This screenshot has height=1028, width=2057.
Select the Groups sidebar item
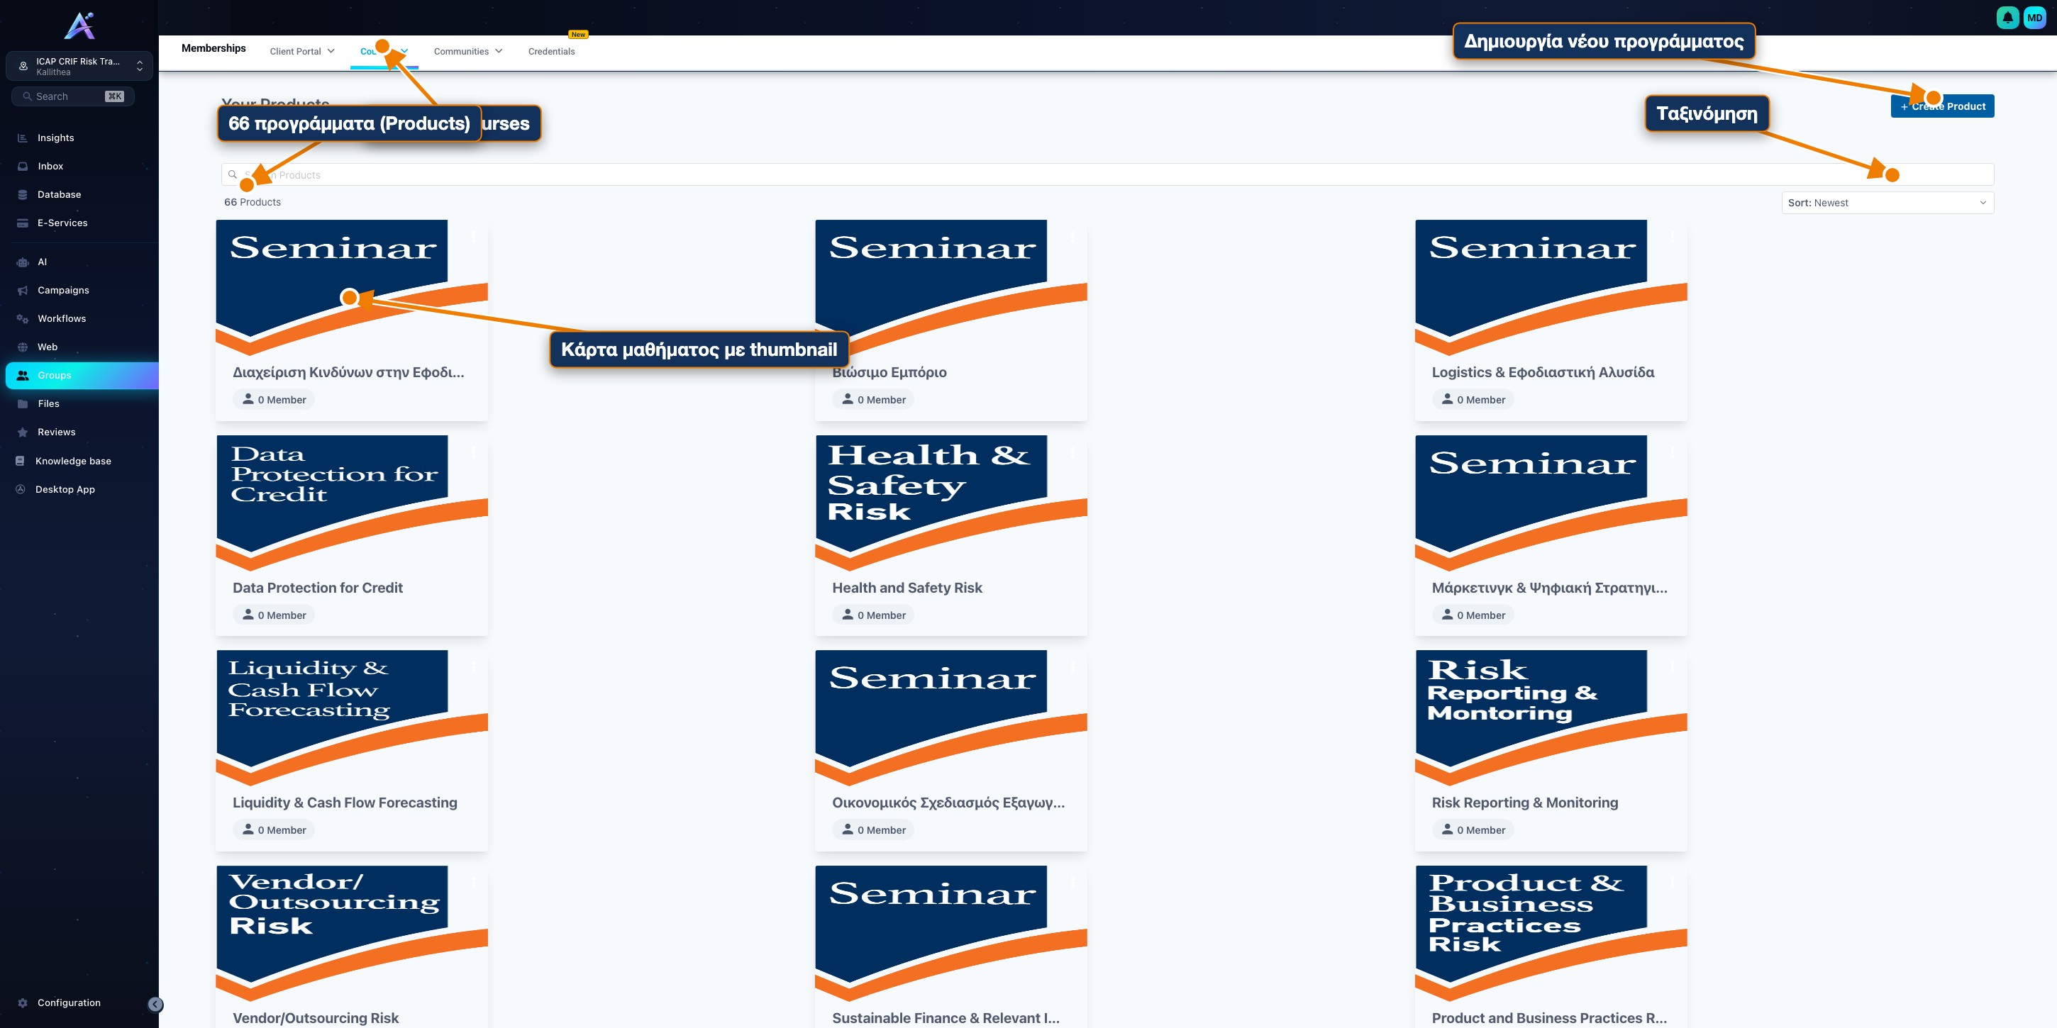tap(82, 375)
